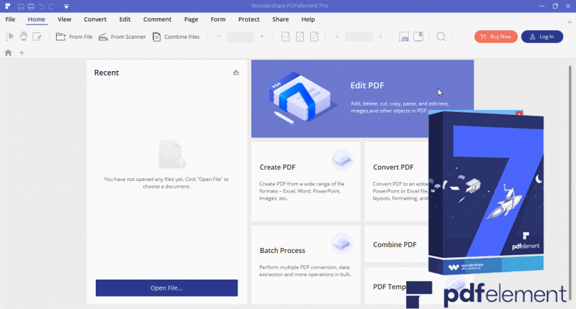Click the zoom in plus button

[x=262, y=37]
